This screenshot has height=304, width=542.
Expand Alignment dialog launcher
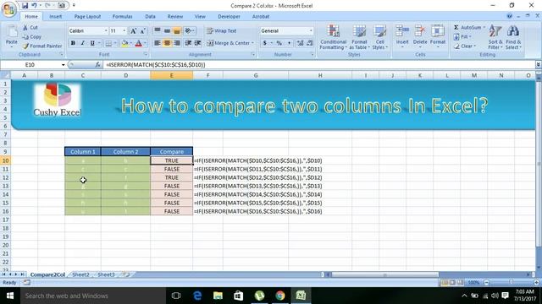(x=253, y=54)
